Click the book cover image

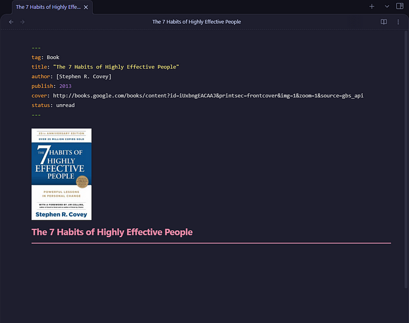pos(61,174)
